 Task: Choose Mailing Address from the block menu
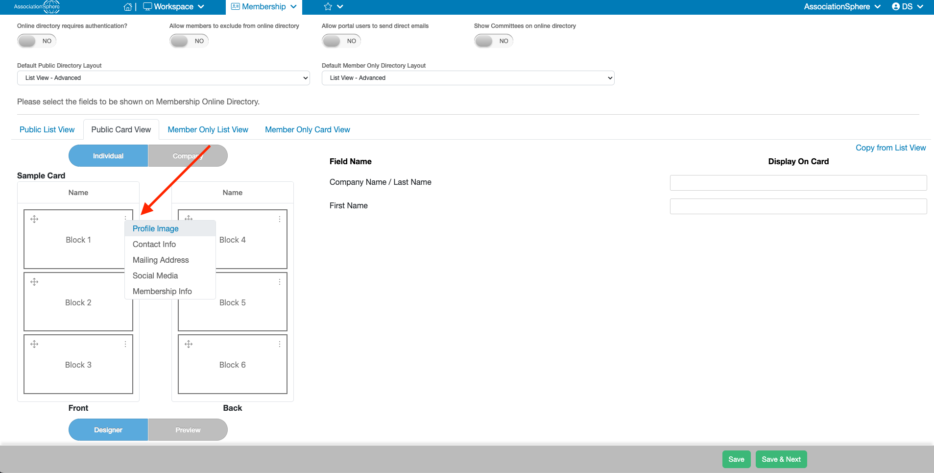point(170,260)
